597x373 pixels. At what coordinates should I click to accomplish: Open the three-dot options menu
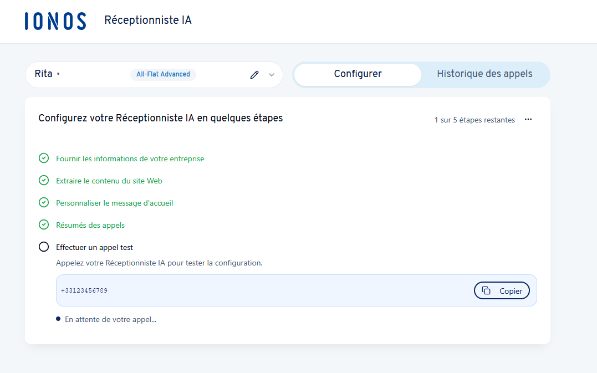tap(528, 120)
